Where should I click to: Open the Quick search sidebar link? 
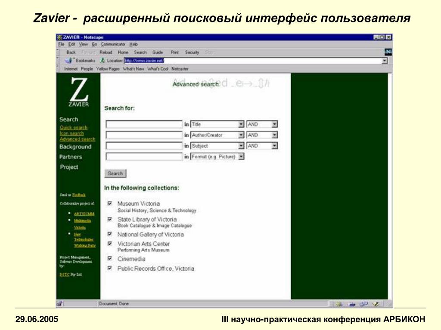point(73,128)
